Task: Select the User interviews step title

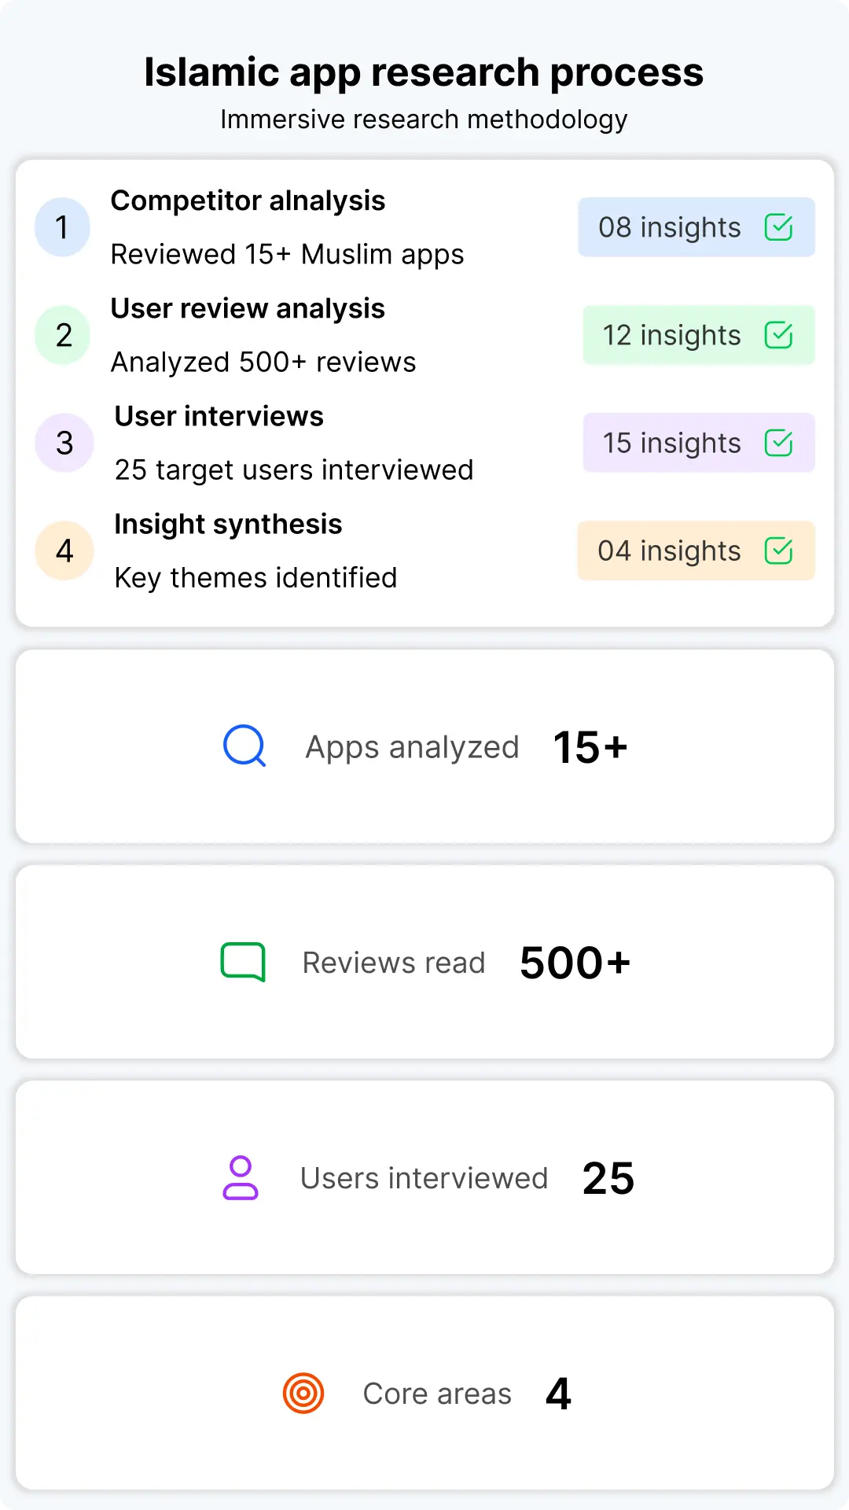Action: 219,416
